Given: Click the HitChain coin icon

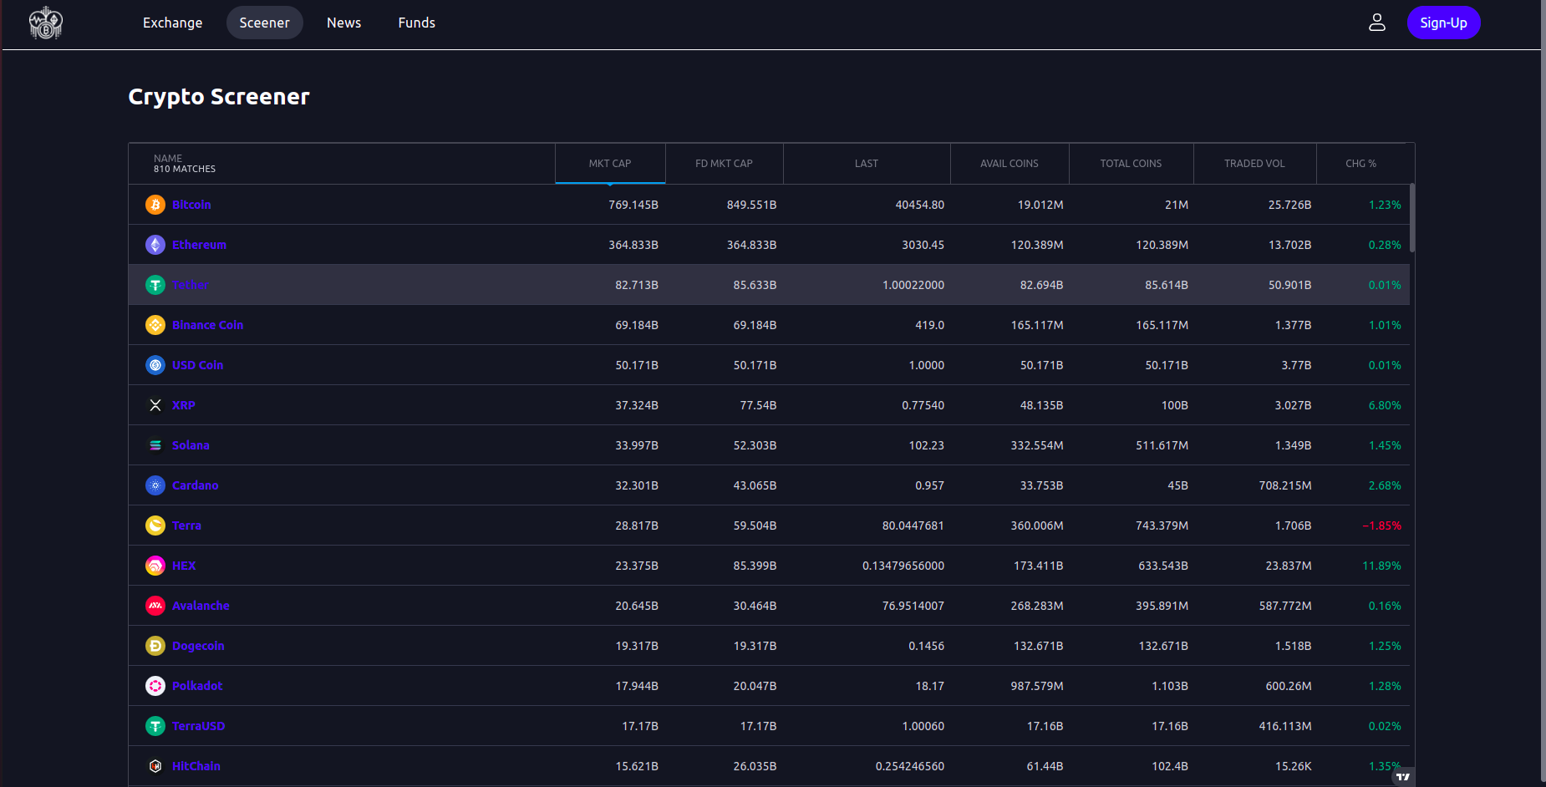Looking at the screenshot, I should (155, 766).
